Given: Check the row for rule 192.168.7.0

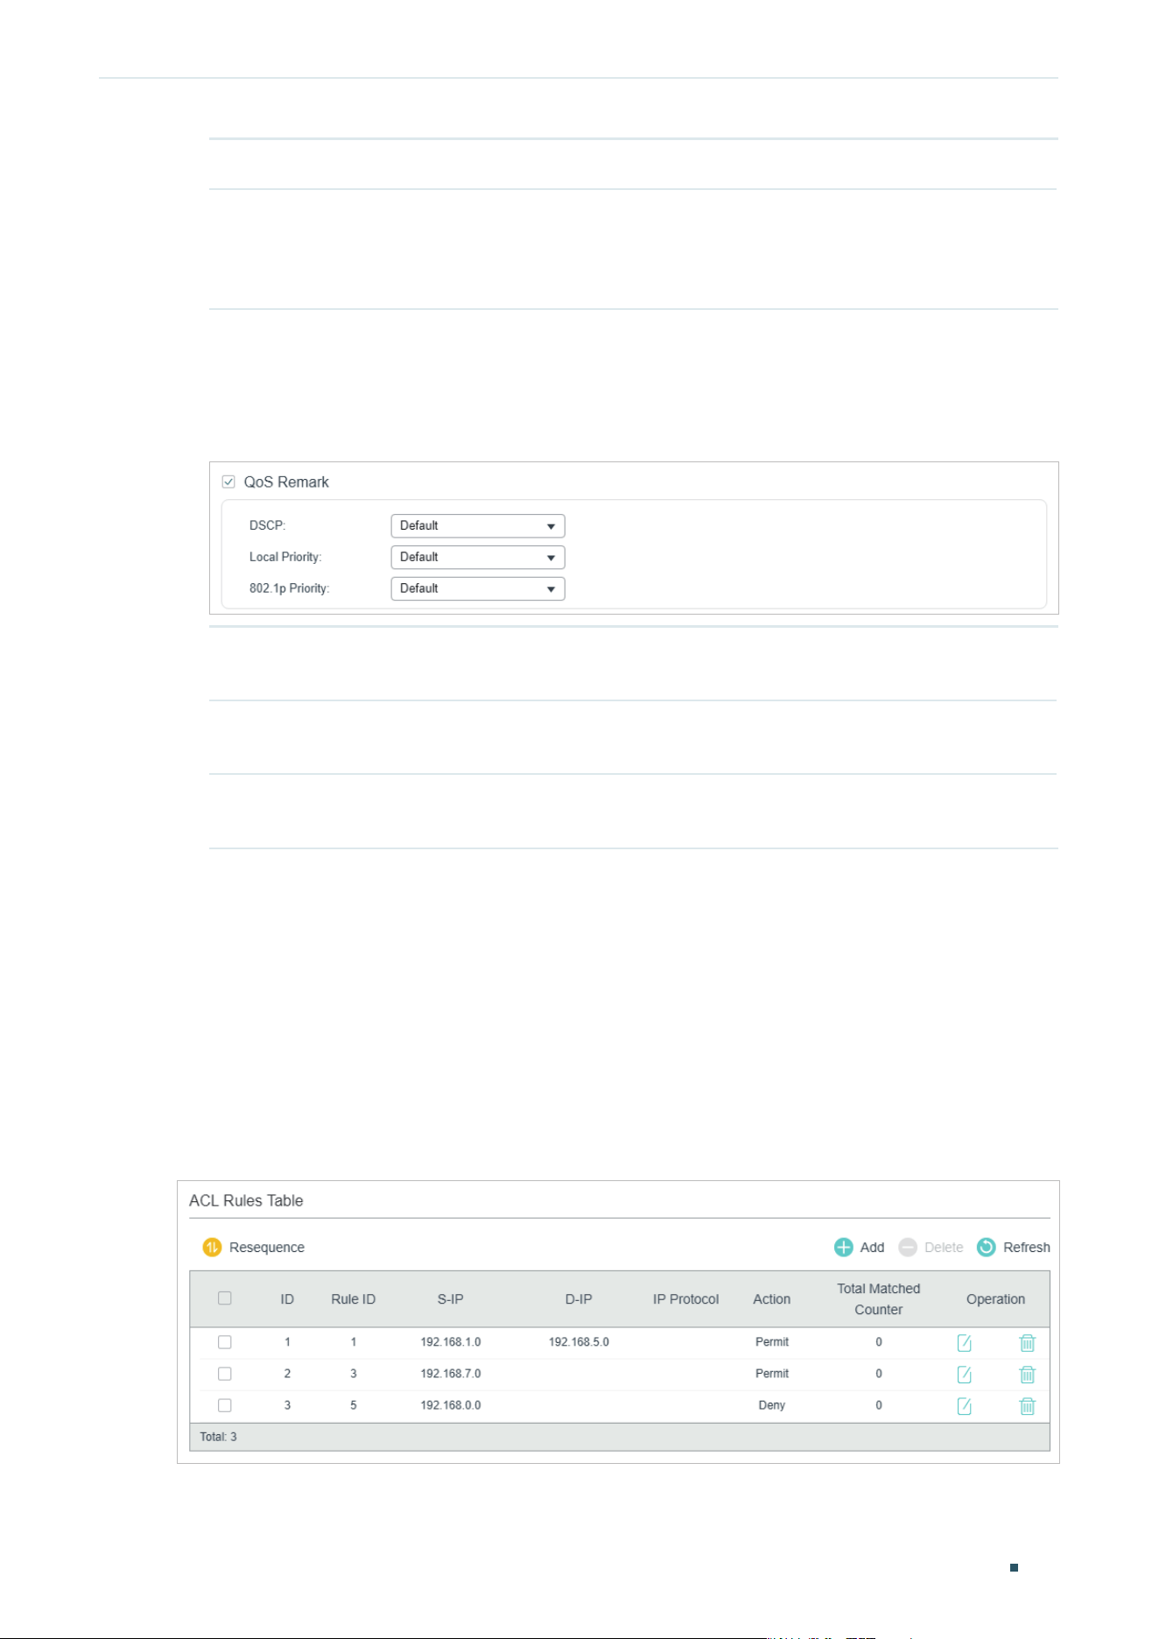Looking at the screenshot, I should tap(225, 1374).
